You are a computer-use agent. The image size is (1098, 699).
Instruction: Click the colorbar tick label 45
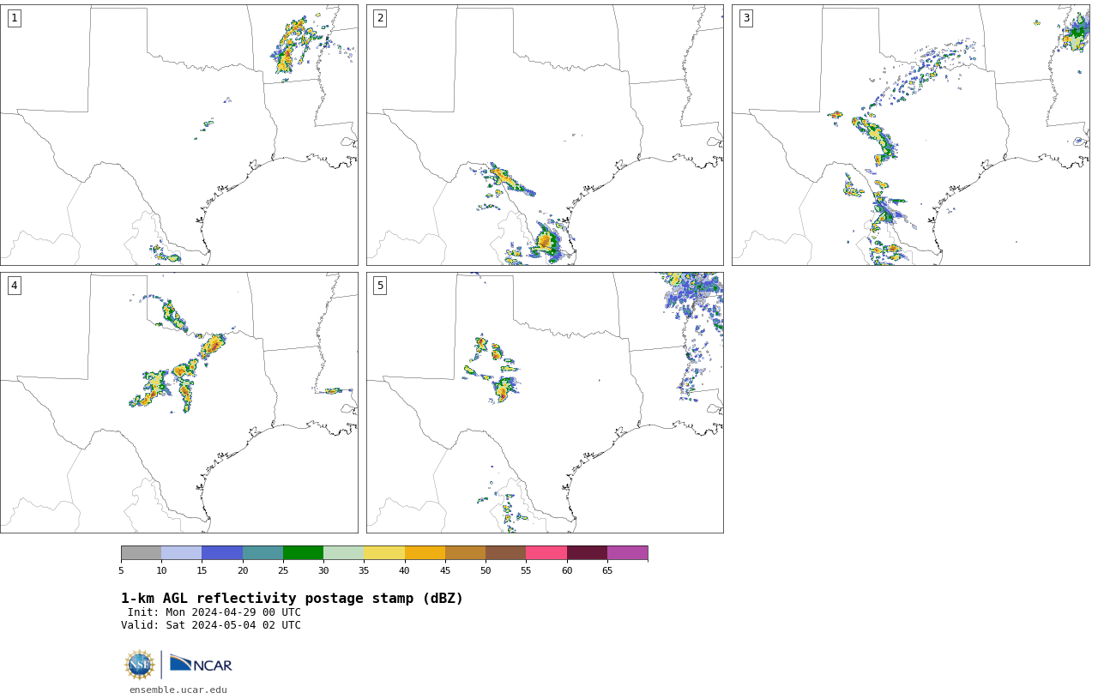point(445,570)
